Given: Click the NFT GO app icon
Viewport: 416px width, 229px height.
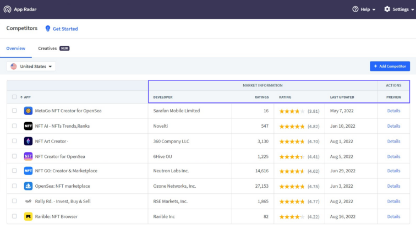Looking at the screenshot, I should click(x=28, y=171).
